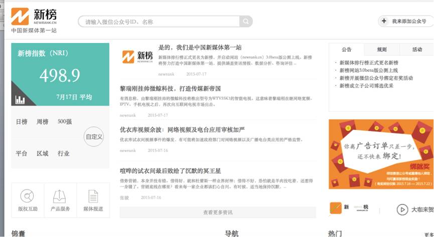434x237 pixels.
Task: Click the Newrank thumbnail logo in first article
Action: [137, 57]
